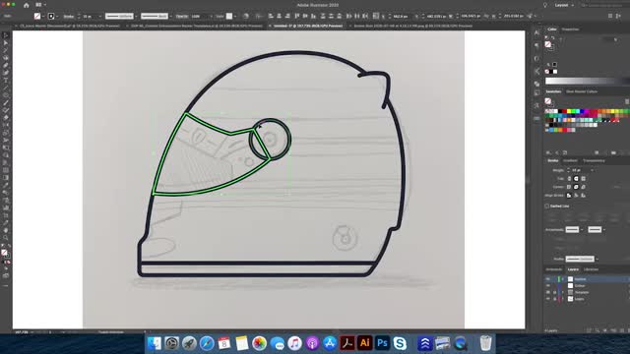Open the stroke color swatch in the control bar
Screen dimensions: 630x354
tap(52, 16)
